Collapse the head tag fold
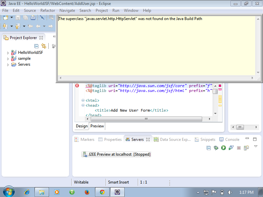 [83, 105]
